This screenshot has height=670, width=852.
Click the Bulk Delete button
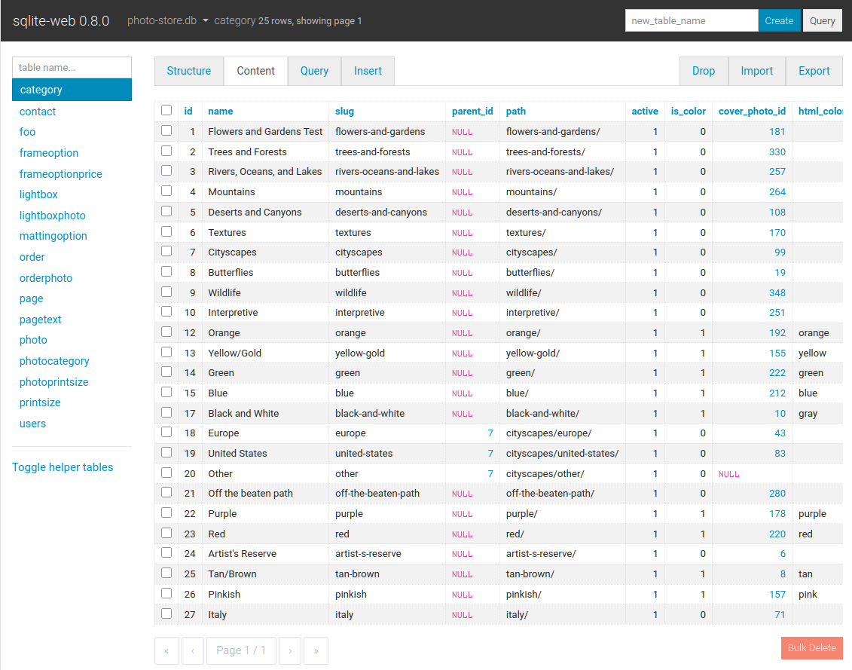coord(812,647)
